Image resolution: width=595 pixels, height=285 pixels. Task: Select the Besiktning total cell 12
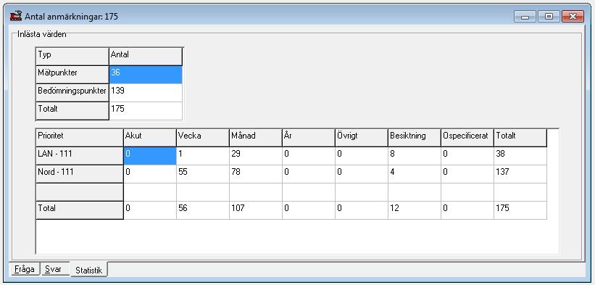(x=415, y=210)
